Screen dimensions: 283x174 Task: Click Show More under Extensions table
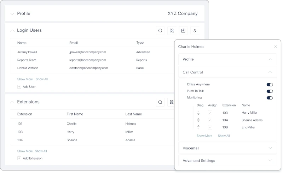(25, 151)
